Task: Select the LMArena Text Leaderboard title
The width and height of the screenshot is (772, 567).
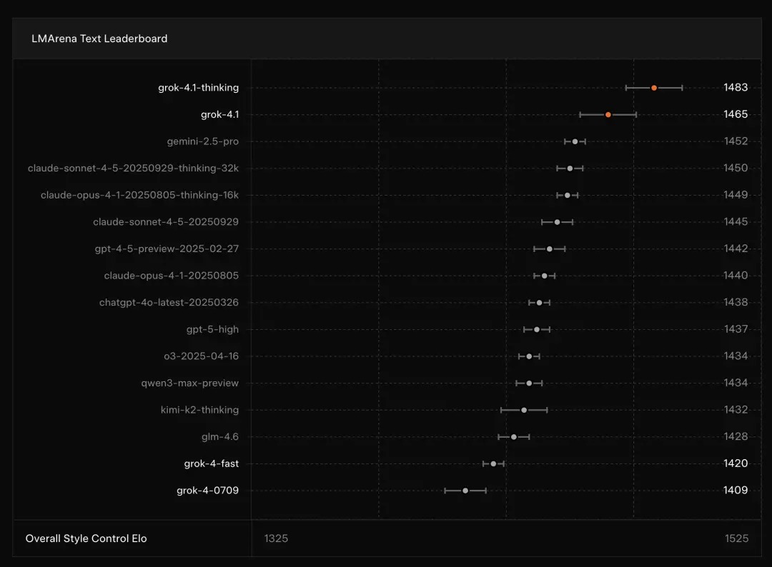Action: (x=99, y=39)
